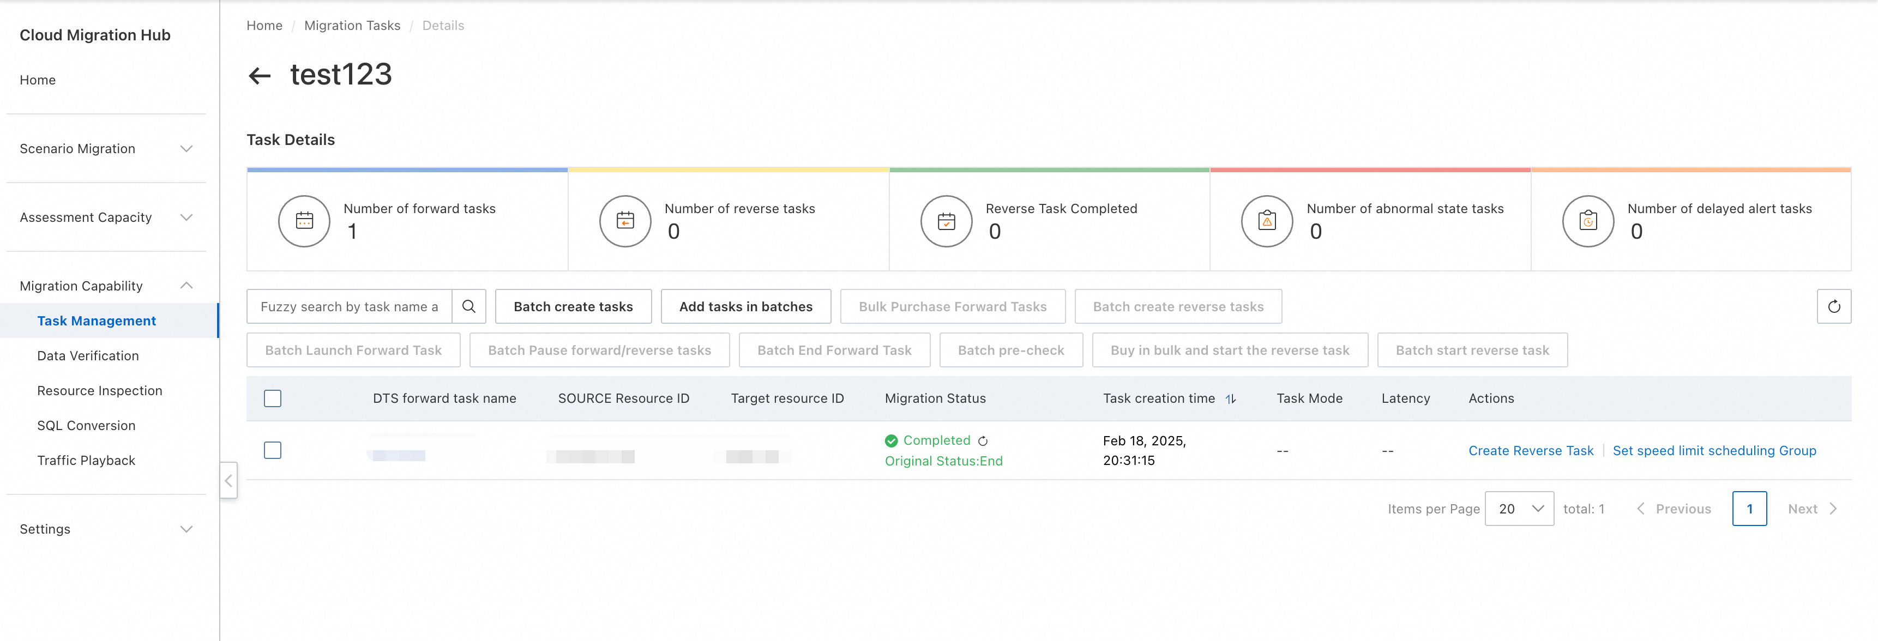Viewport: 1878px width, 641px height.
Task: Click the forward tasks calendar icon
Action: (304, 221)
